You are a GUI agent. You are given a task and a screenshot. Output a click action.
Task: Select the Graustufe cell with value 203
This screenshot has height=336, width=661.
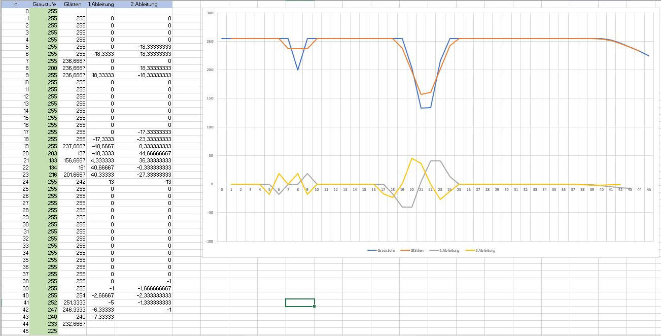pyautogui.click(x=44, y=153)
